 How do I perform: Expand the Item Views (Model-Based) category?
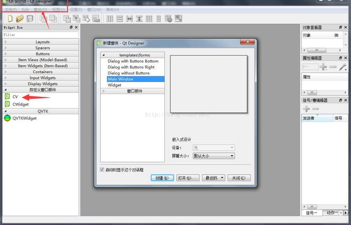point(41,60)
